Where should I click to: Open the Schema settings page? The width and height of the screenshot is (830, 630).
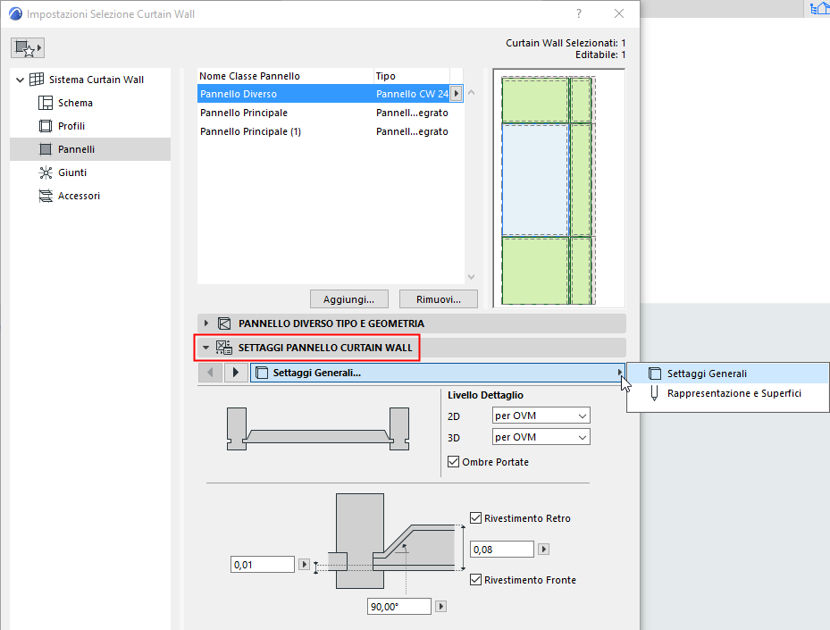point(70,103)
